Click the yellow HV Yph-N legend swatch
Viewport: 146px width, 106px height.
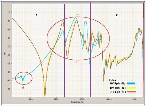point(131,88)
